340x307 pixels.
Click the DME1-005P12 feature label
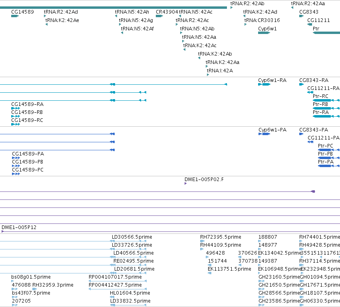point(19,227)
